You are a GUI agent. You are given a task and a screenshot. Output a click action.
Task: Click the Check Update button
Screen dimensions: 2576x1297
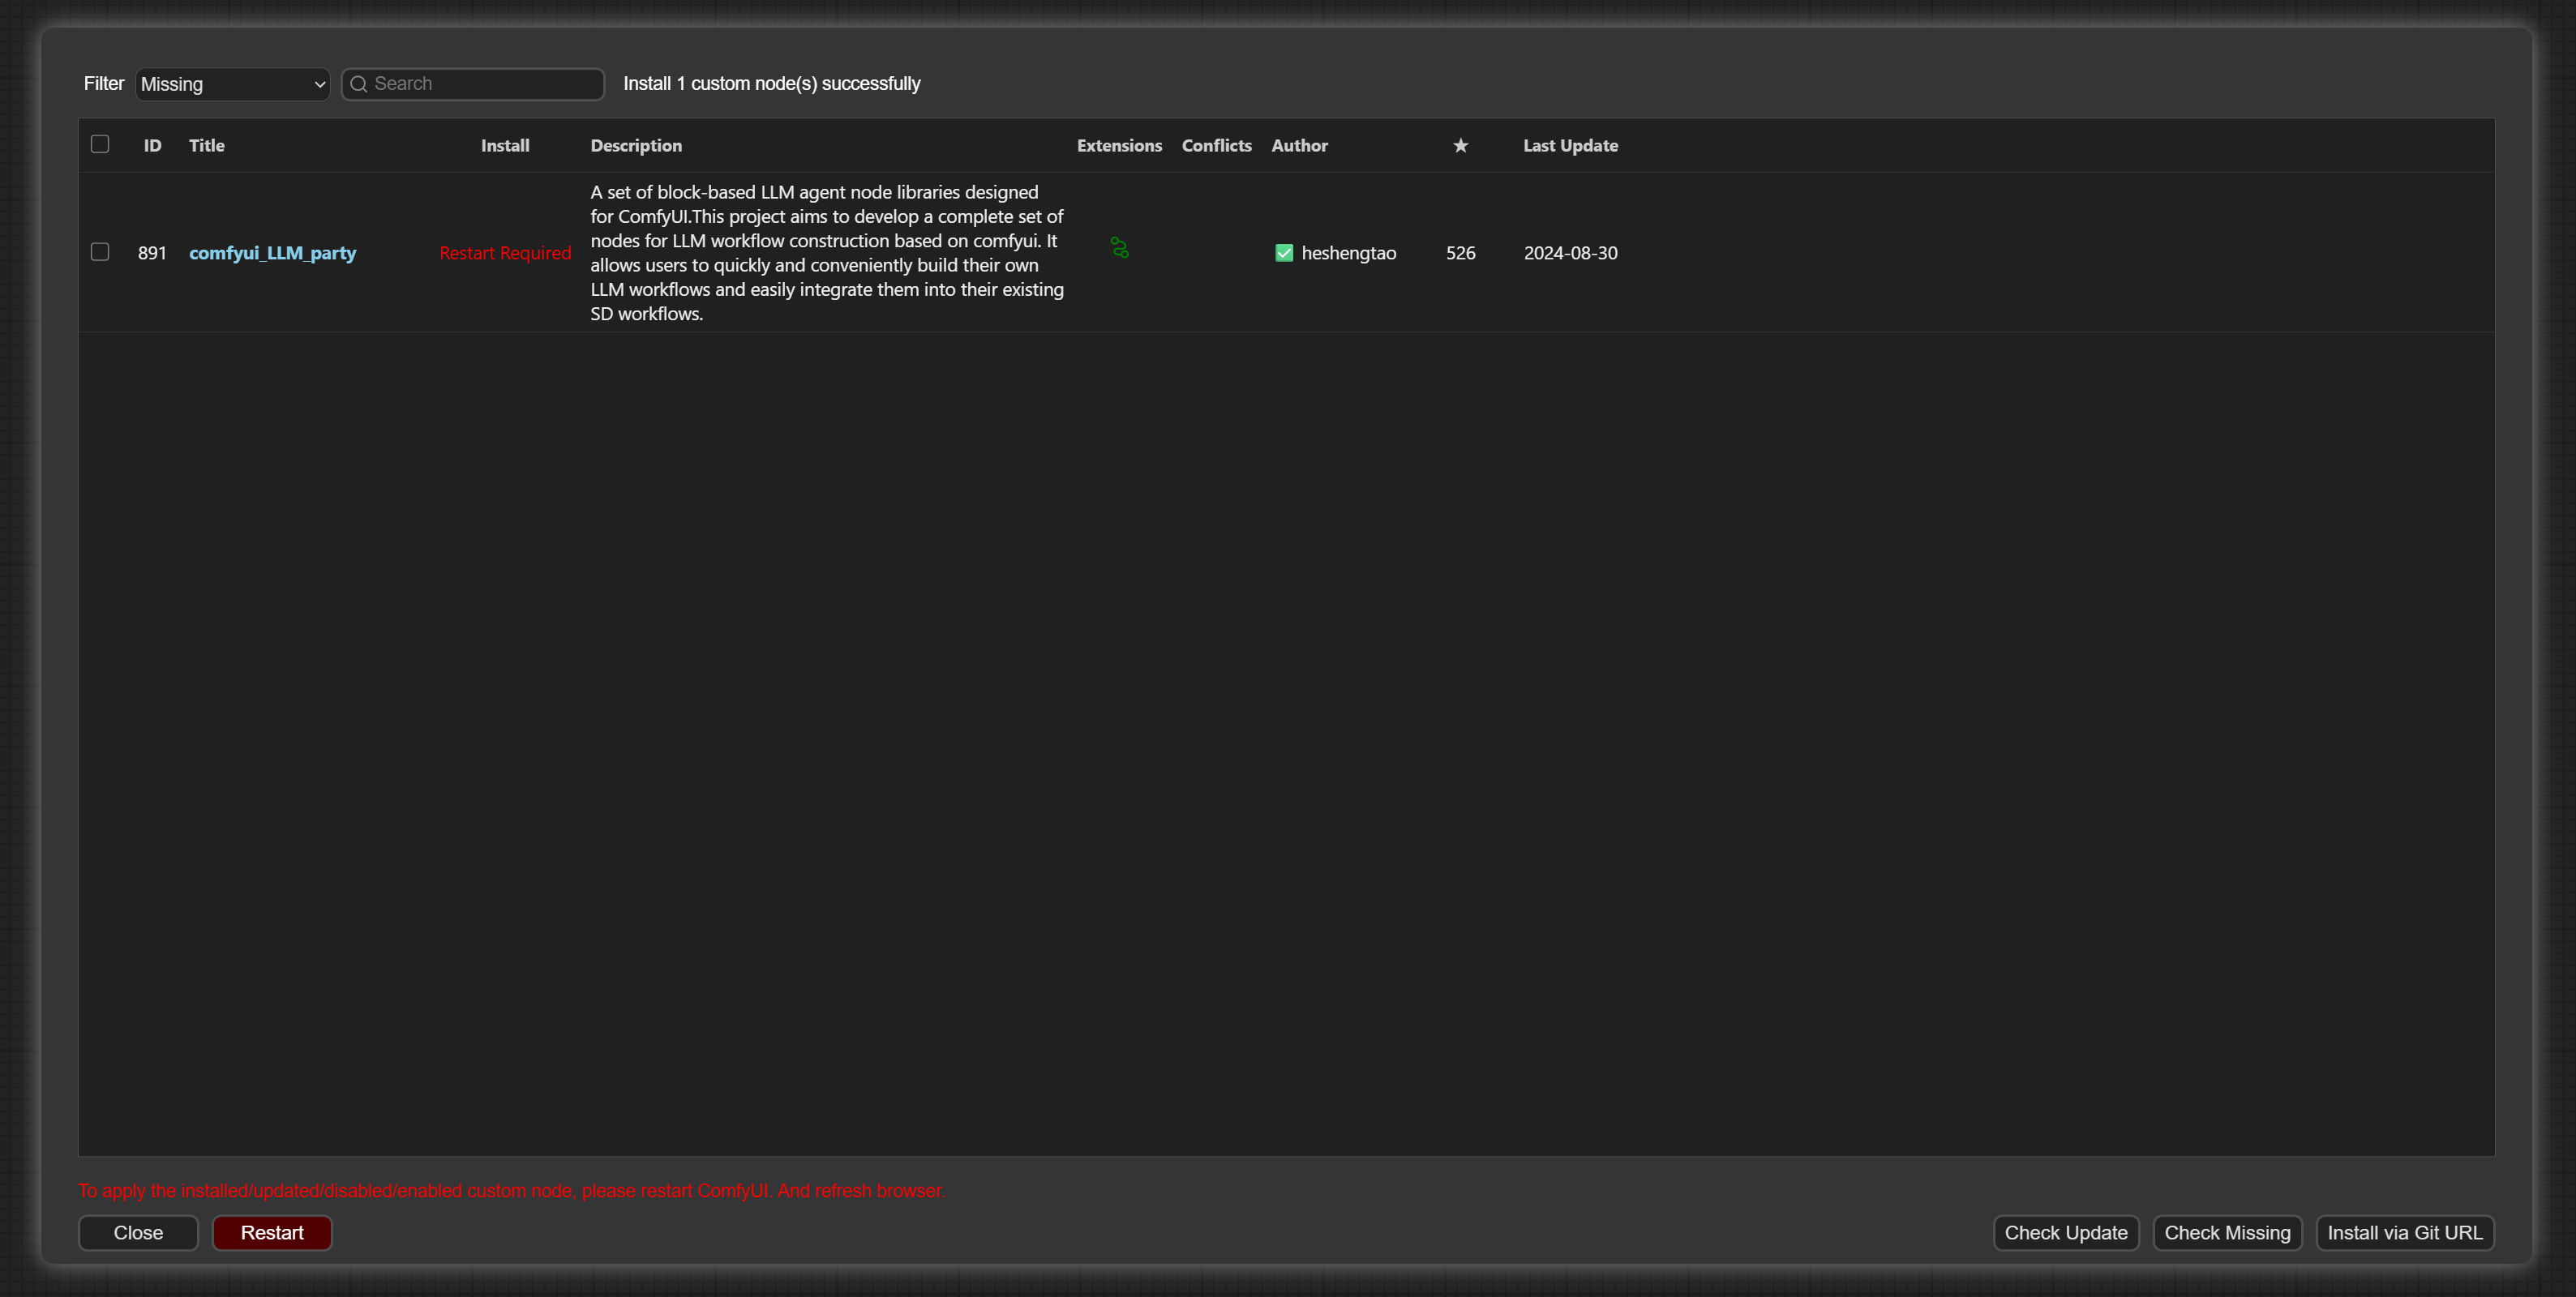pos(2065,1233)
